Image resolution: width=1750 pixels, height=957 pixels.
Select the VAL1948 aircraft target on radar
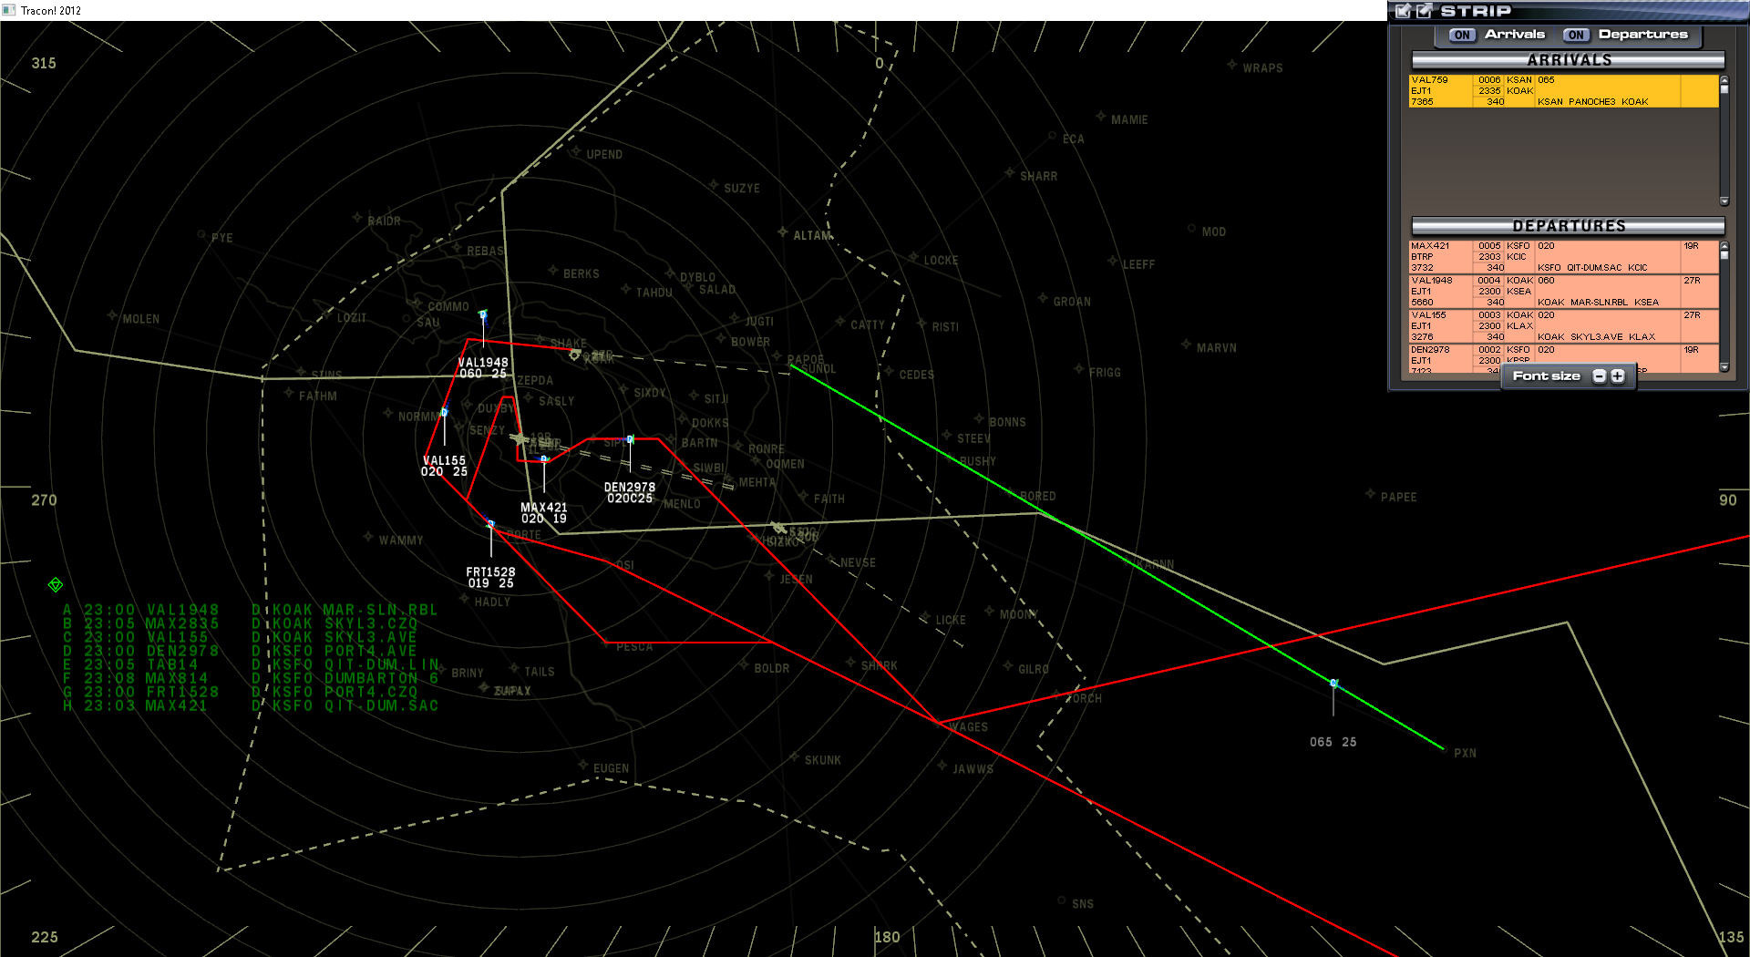[483, 314]
